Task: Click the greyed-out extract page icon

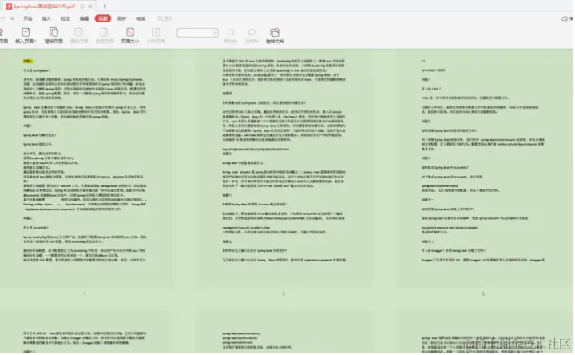Action: pos(105,32)
